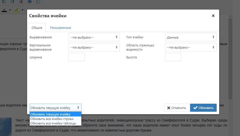Viewport: 240px width, 136px height.
Task: Select option Обновить все ячейки строки
Action: [x=55, y=119]
